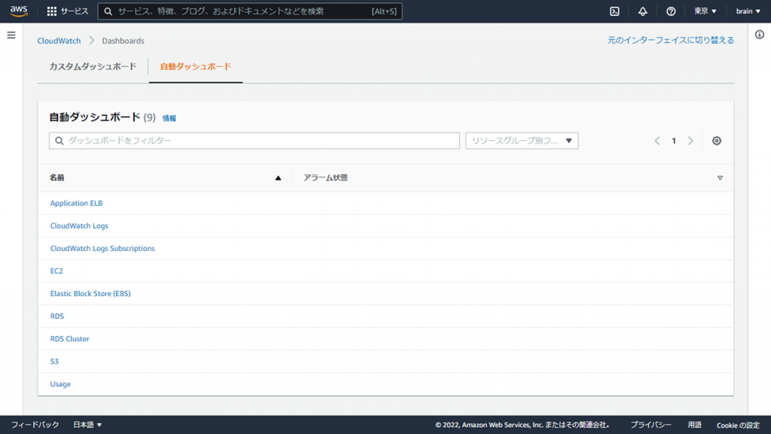771x434 pixels.
Task: Open the info panel icon at right edge
Action: (760, 35)
